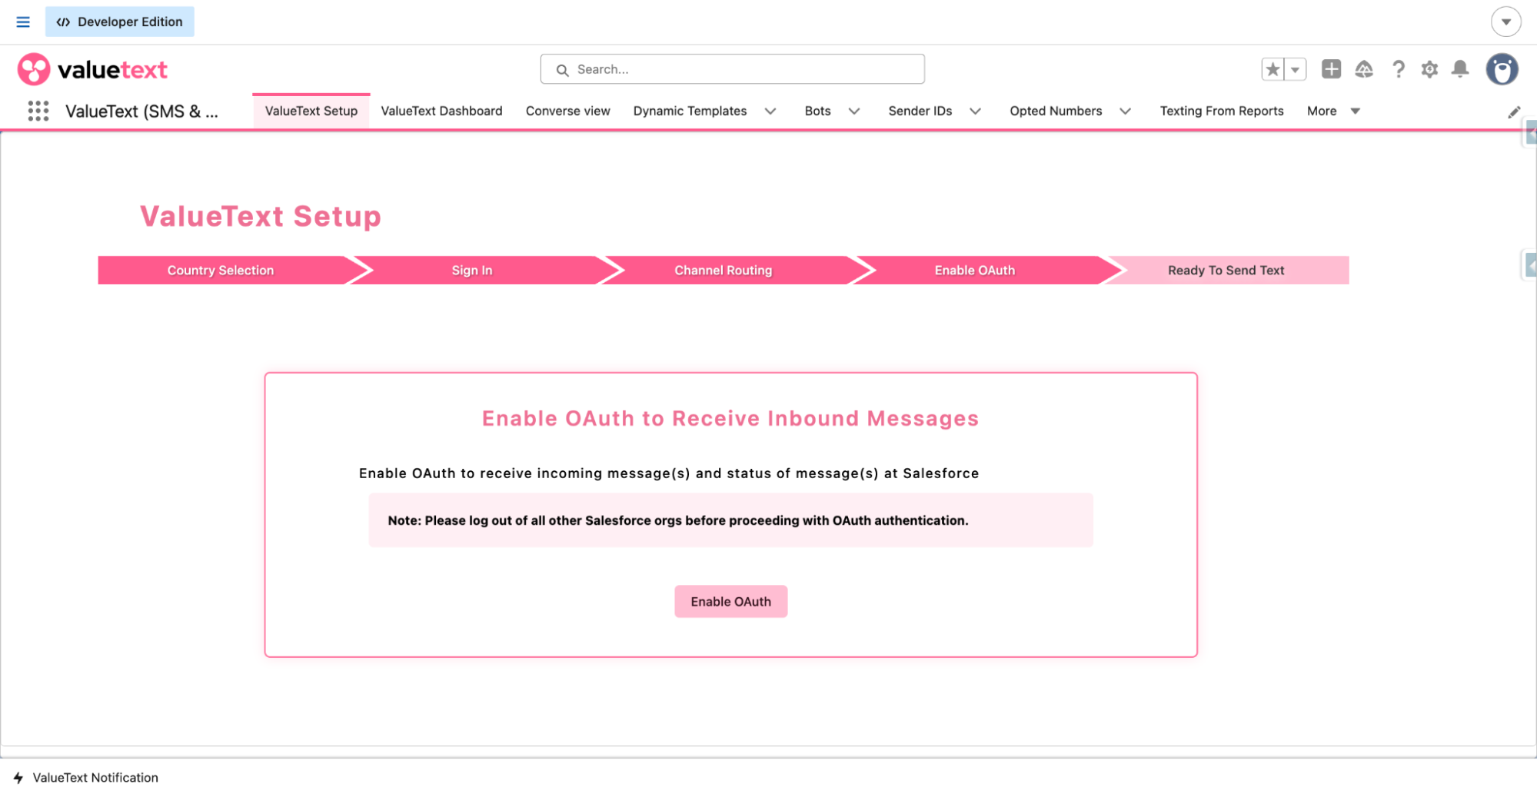1537x797 pixels.
Task: Open the notifications bell
Action: (1460, 69)
